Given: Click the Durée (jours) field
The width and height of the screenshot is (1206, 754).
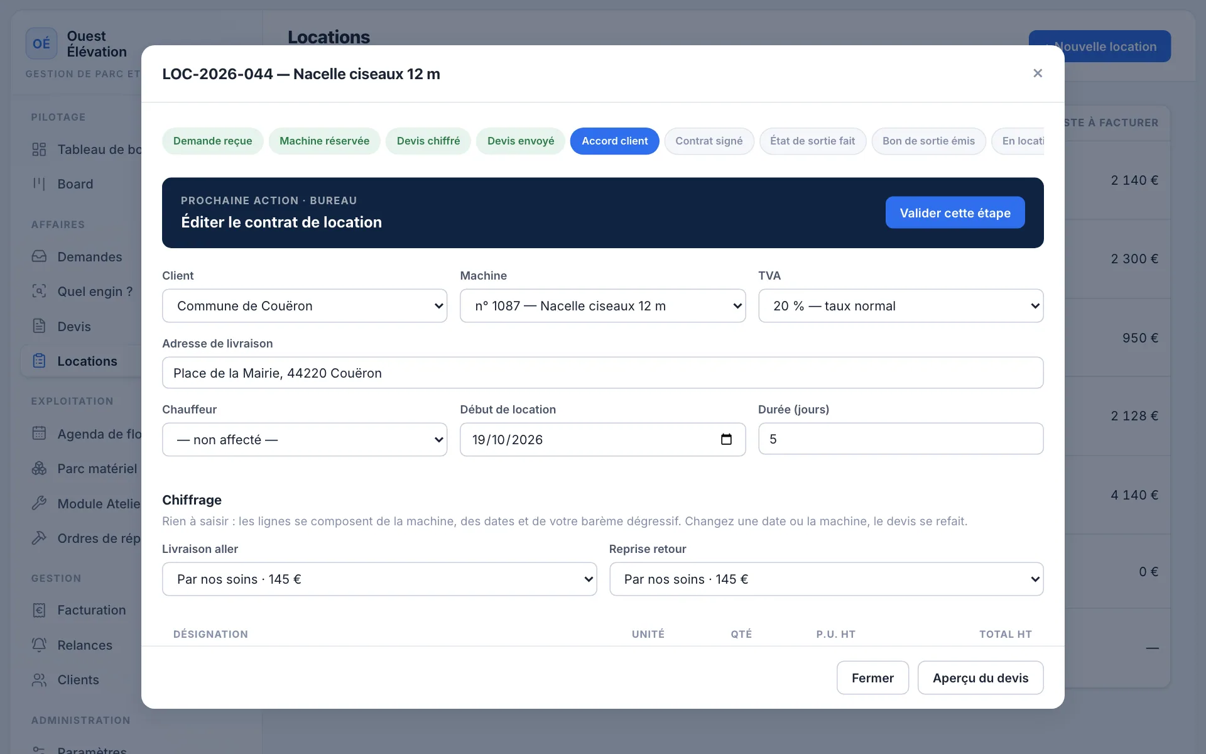Looking at the screenshot, I should [901, 439].
